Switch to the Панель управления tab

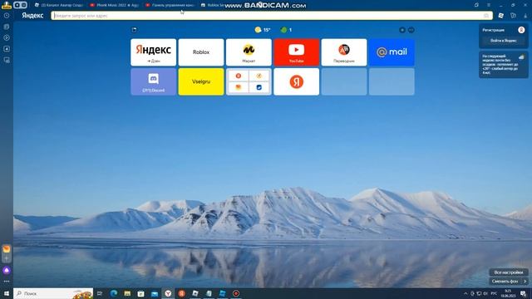(170, 5)
